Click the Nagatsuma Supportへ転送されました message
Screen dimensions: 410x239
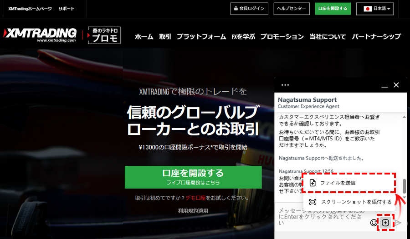click(x=321, y=158)
